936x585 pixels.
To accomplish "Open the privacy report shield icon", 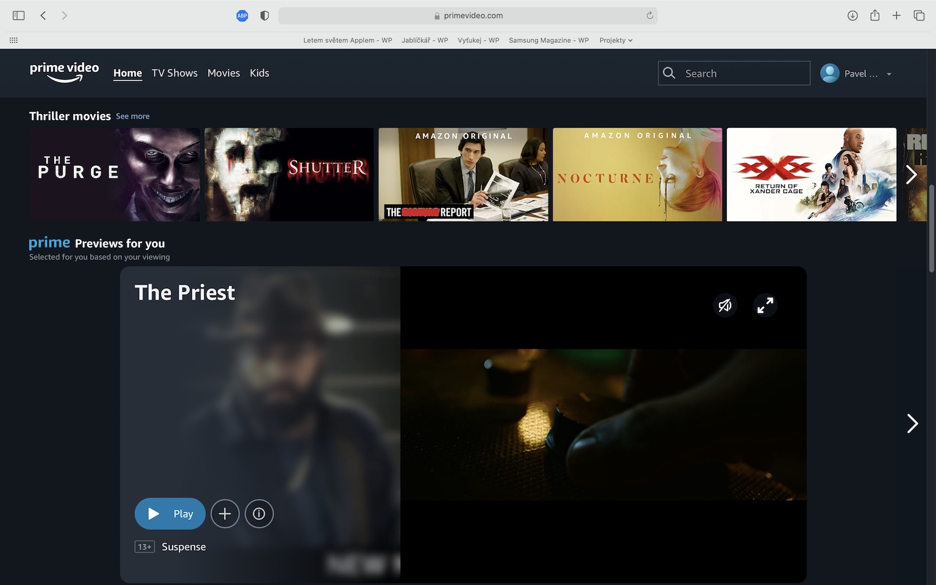I will click(264, 16).
